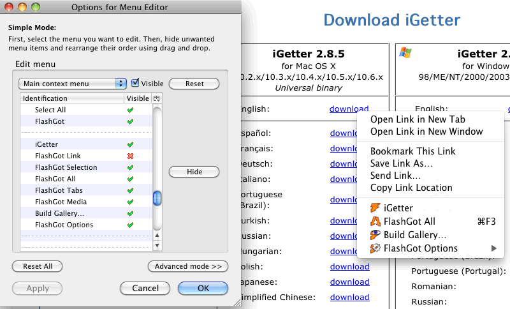Choose Save Link As…
The height and width of the screenshot is (309, 510).
402,163
